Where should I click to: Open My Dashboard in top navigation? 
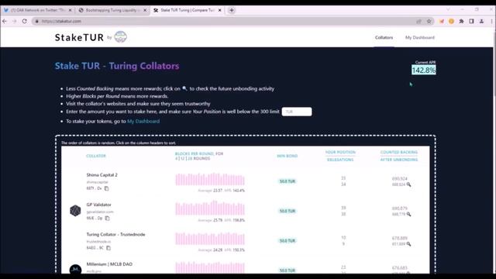(x=420, y=37)
